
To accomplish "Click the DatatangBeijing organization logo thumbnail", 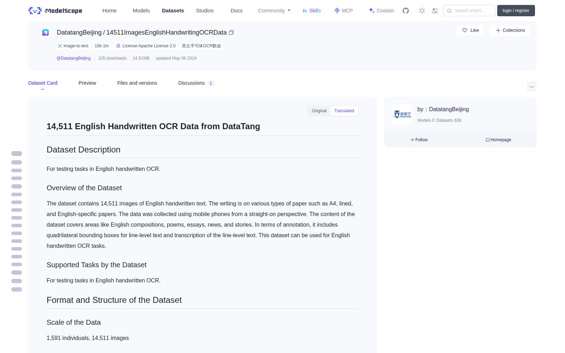I will point(402,114).
